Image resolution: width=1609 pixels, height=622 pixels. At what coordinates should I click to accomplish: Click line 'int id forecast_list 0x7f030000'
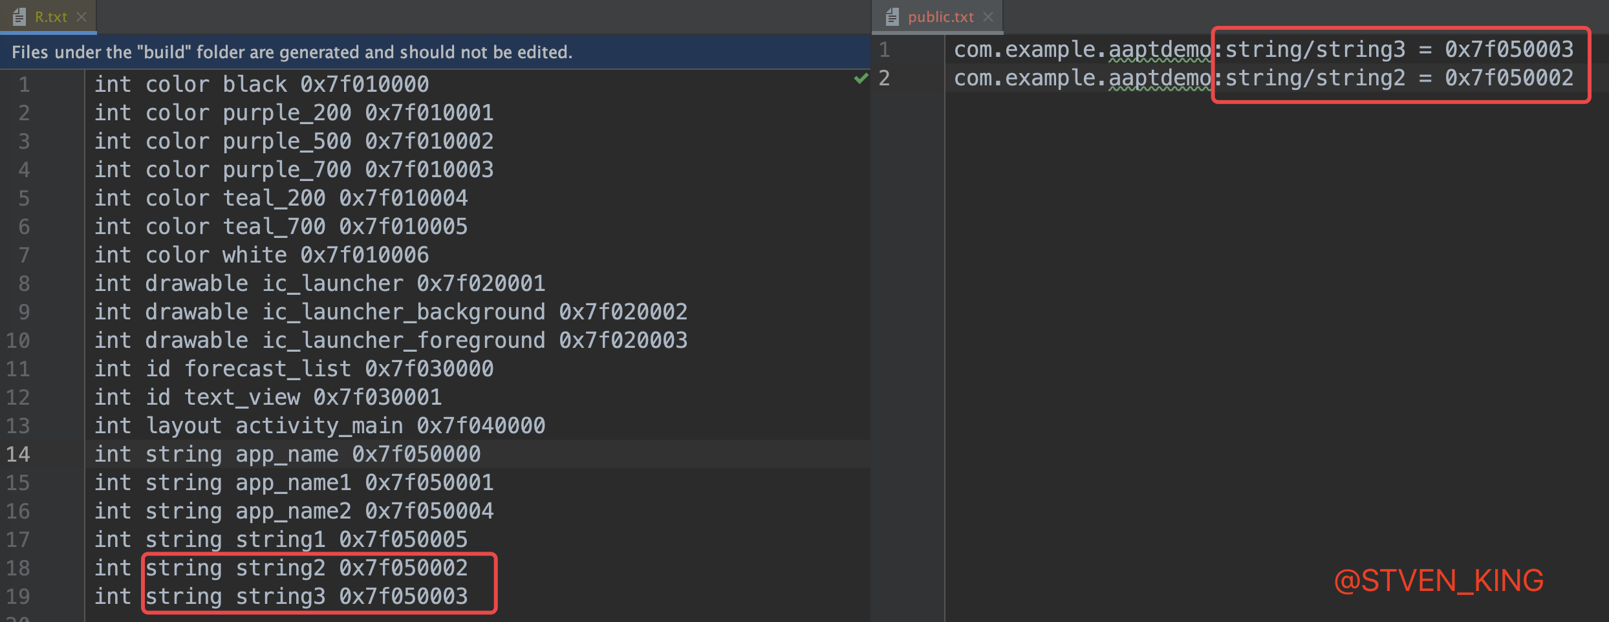pos(294,369)
